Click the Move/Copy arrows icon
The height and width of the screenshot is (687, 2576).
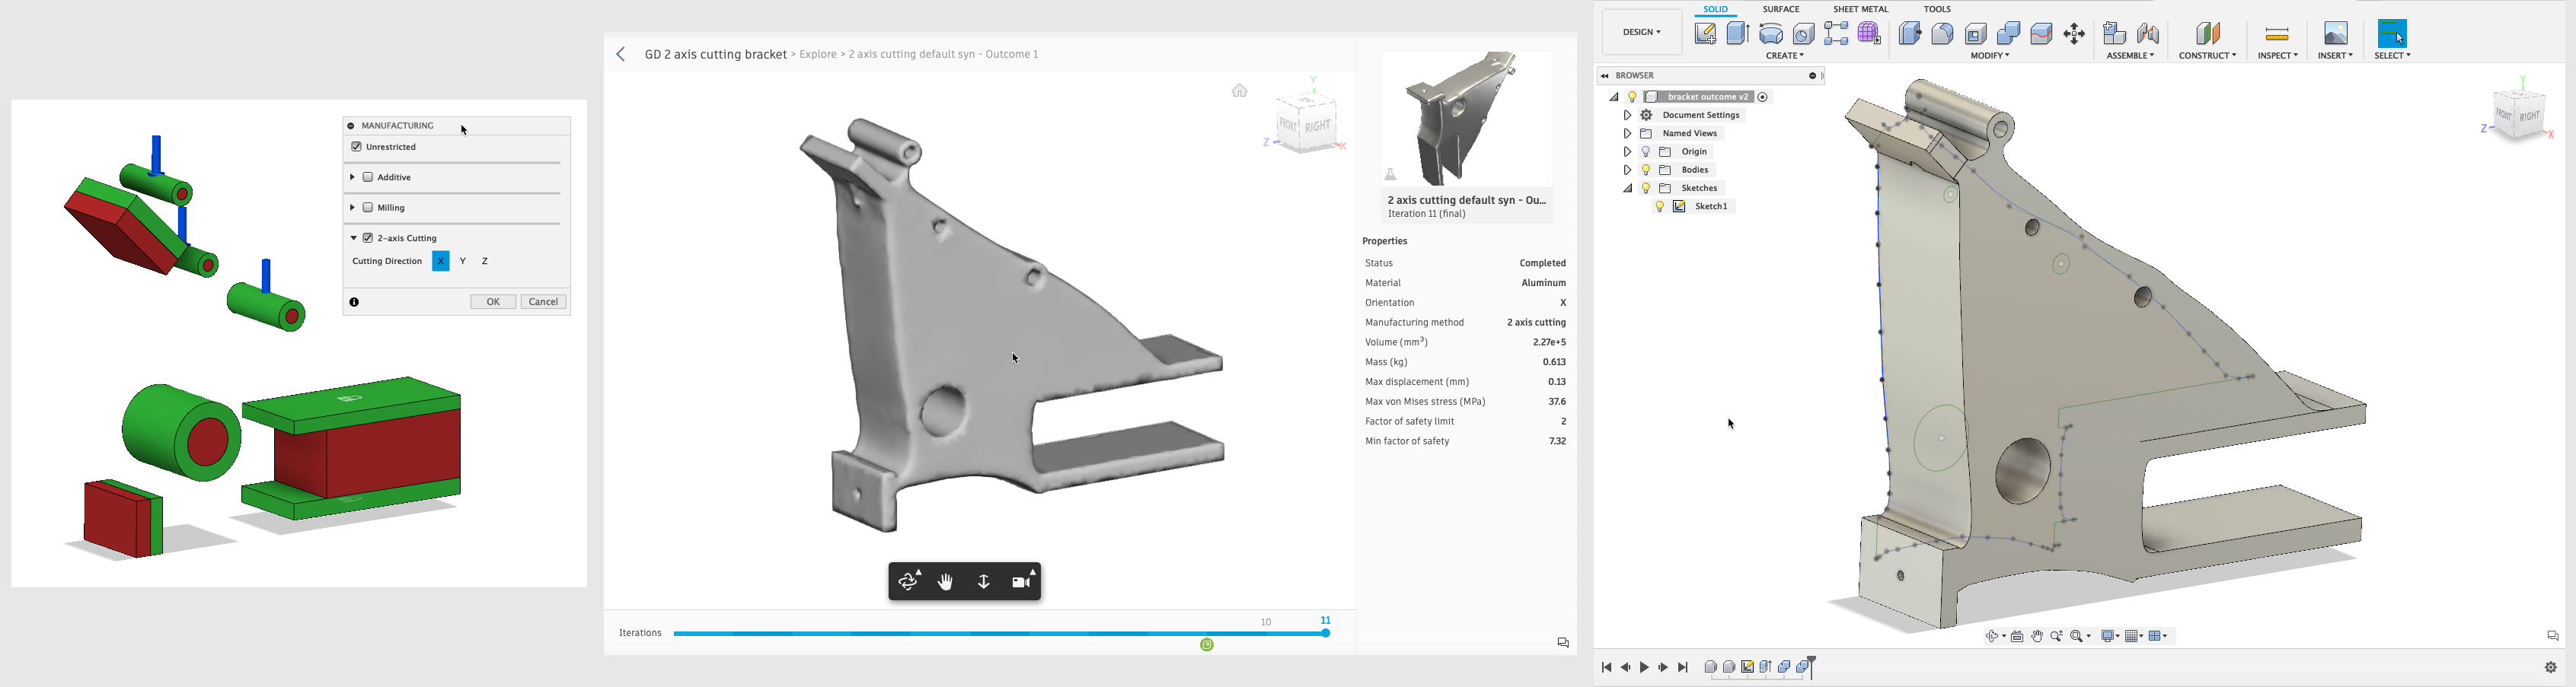[x=2075, y=33]
